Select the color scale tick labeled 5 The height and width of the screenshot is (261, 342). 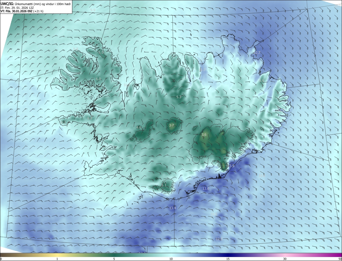[114, 259]
